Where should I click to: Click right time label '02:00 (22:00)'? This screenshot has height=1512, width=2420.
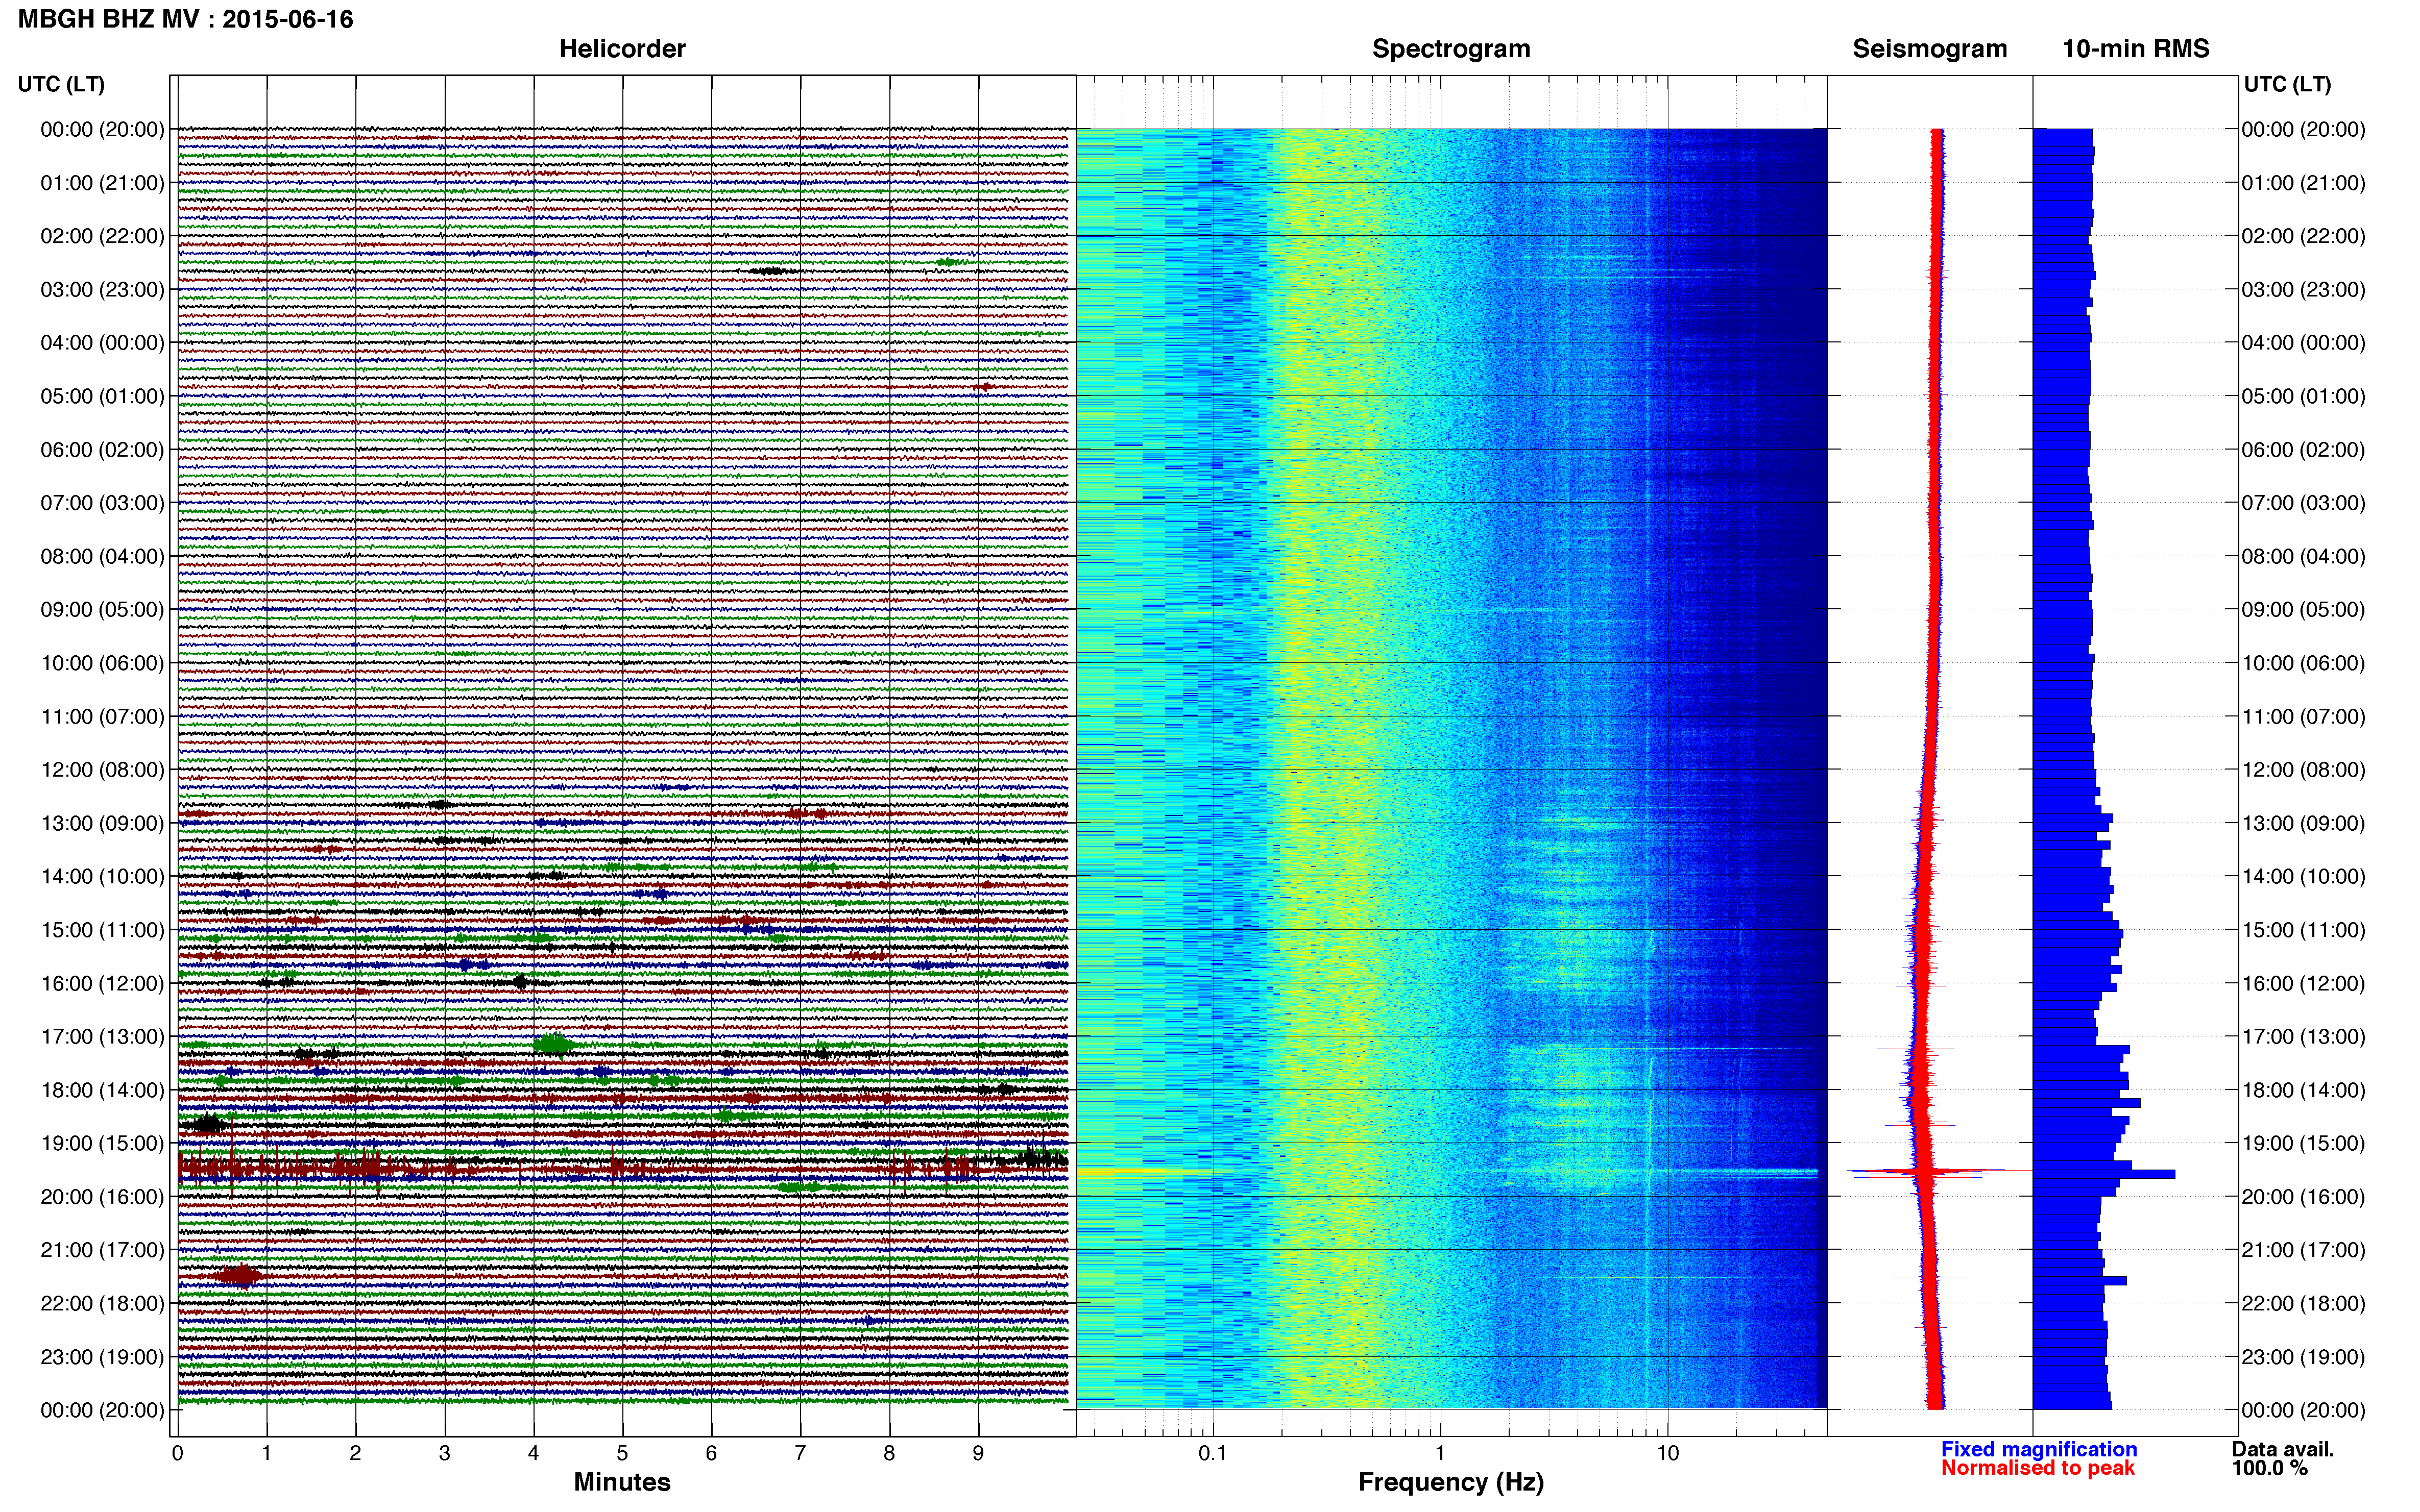[2303, 236]
